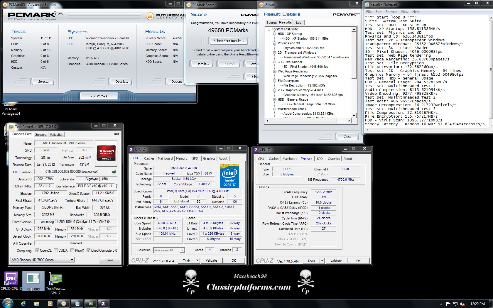Collapse the System Test Suite tree node

269,29
